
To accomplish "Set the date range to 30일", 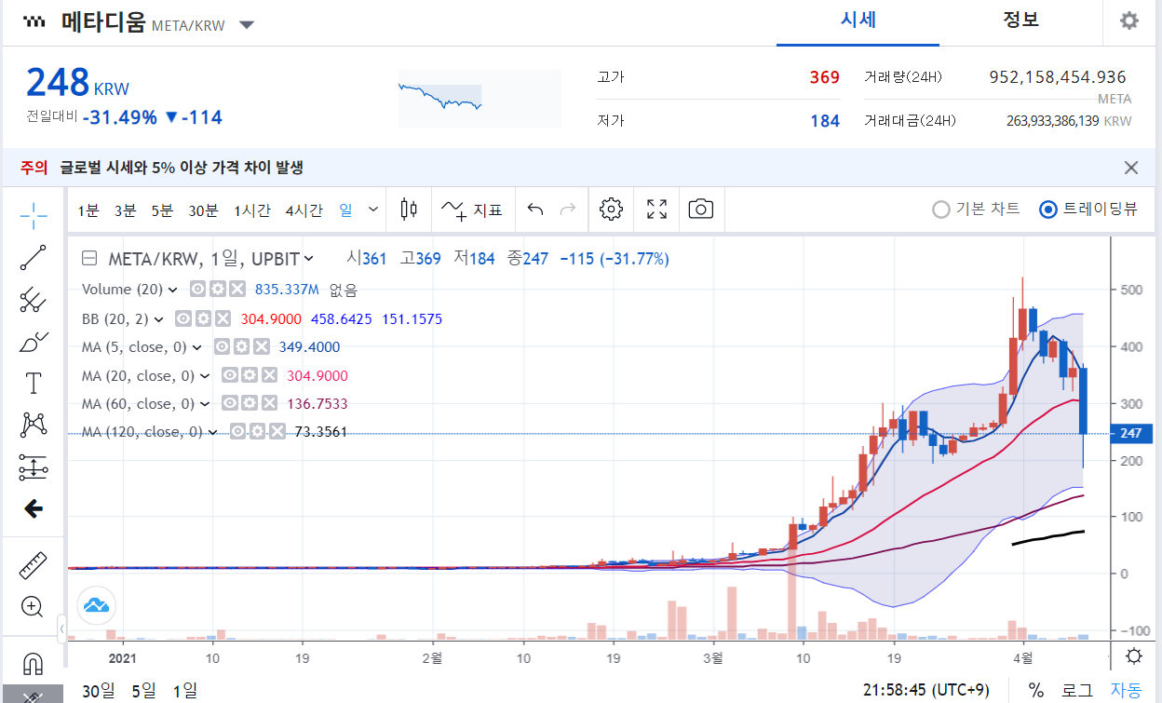I will (98, 691).
